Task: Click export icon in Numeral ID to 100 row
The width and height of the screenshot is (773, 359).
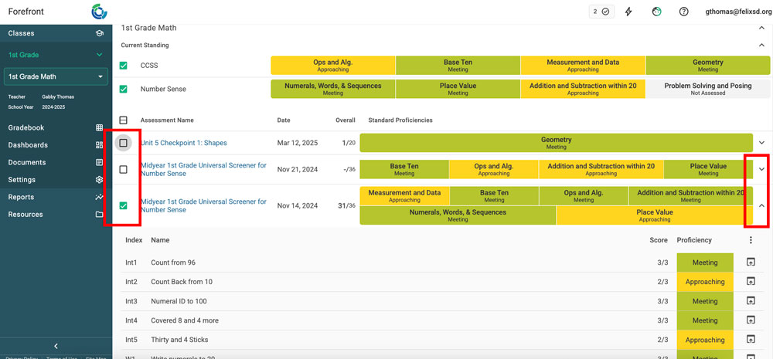Action: tap(750, 301)
